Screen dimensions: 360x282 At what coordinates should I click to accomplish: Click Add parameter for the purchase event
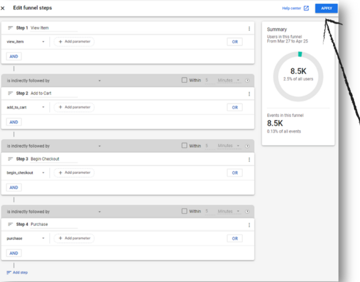click(x=74, y=238)
